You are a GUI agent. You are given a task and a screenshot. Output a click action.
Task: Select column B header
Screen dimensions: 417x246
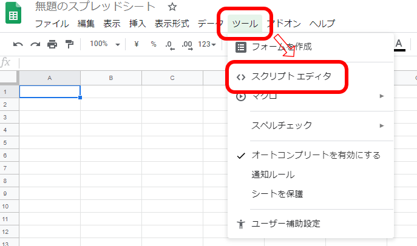tap(111, 78)
